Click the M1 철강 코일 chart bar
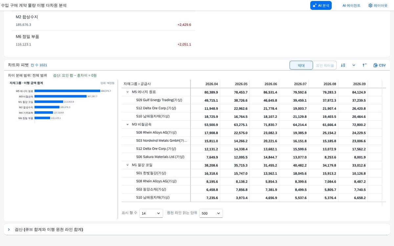The image size is (394, 246). 49,102
